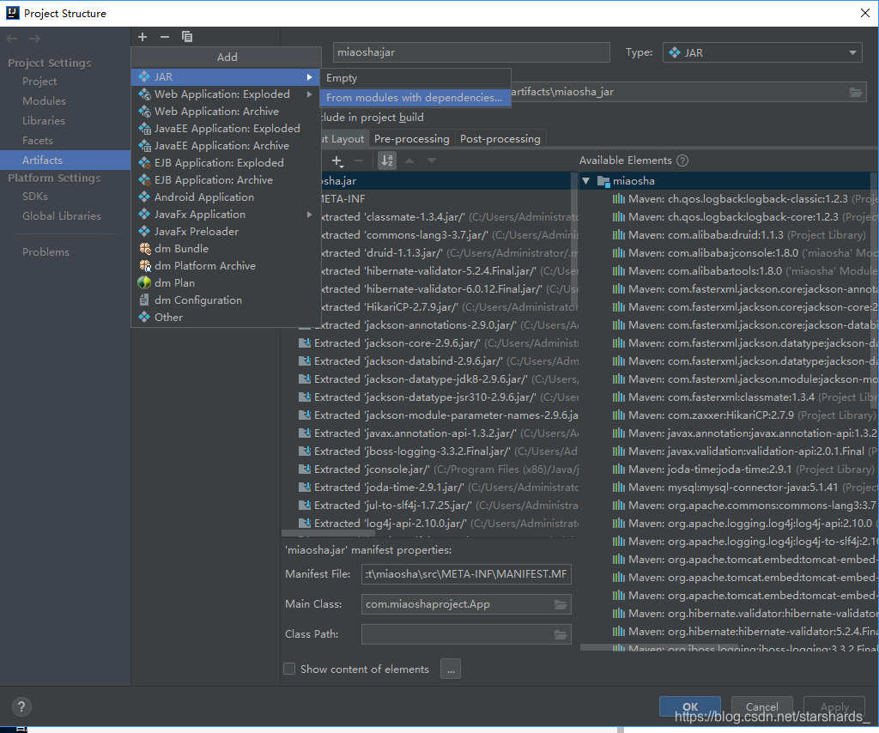Screen dimensions: 879x733
Task: Click the plus icon to add an artifact
Action: click(x=142, y=37)
